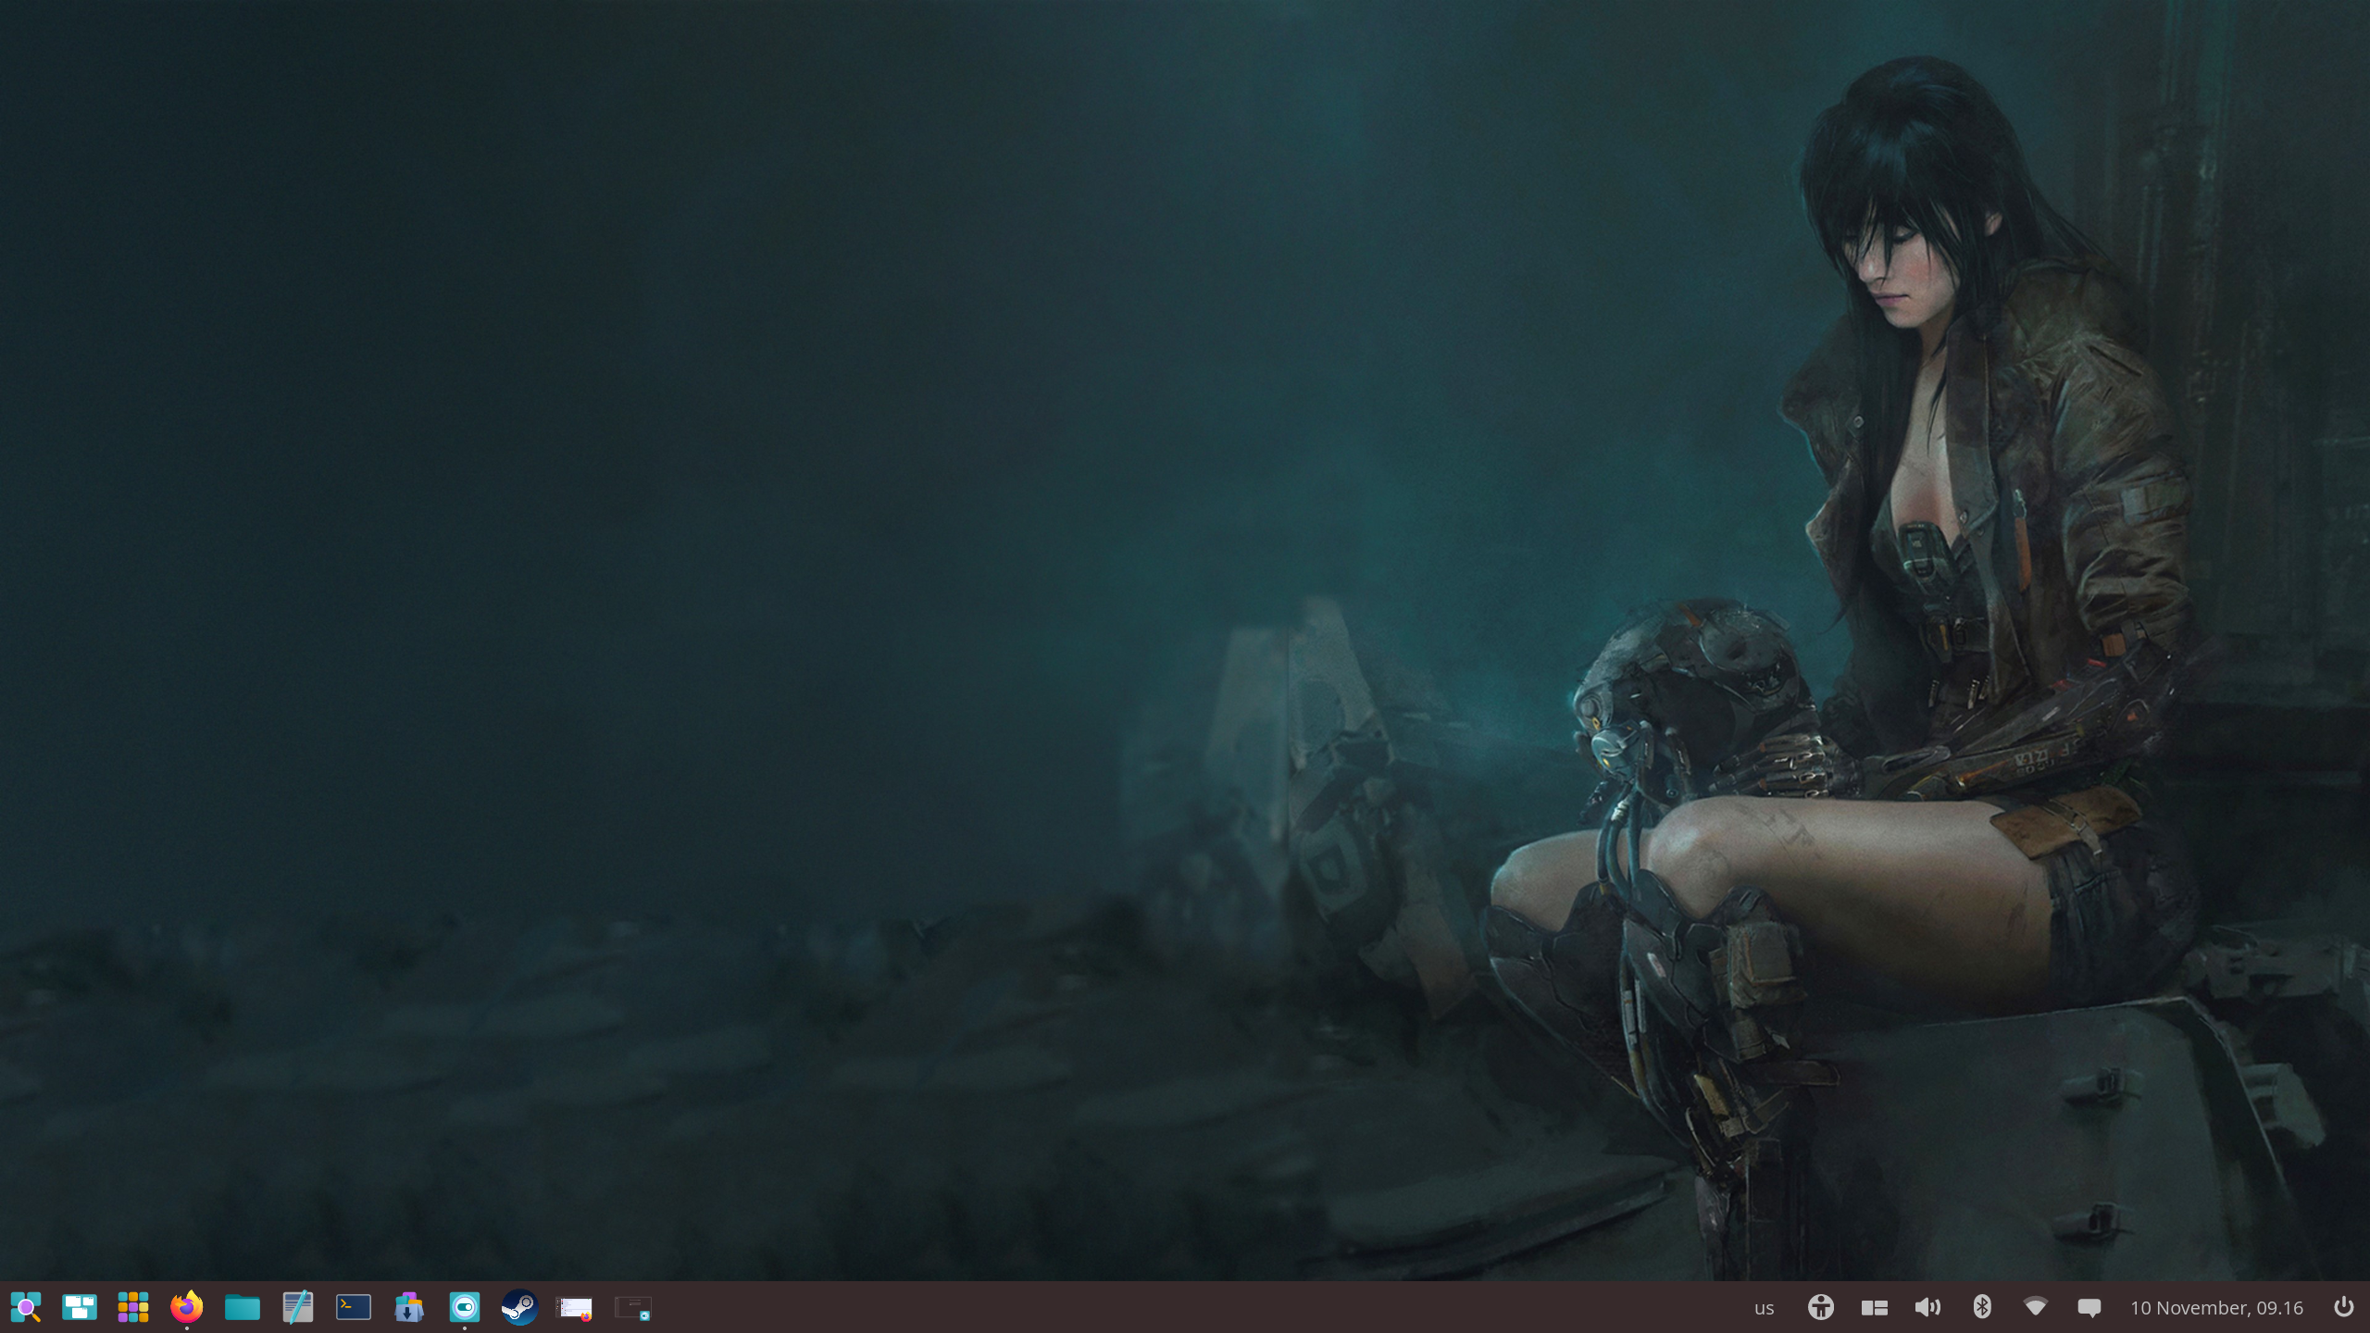Open the volume control
Image resolution: width=2370 pixels, height=1333 pixels.
1927,1307
